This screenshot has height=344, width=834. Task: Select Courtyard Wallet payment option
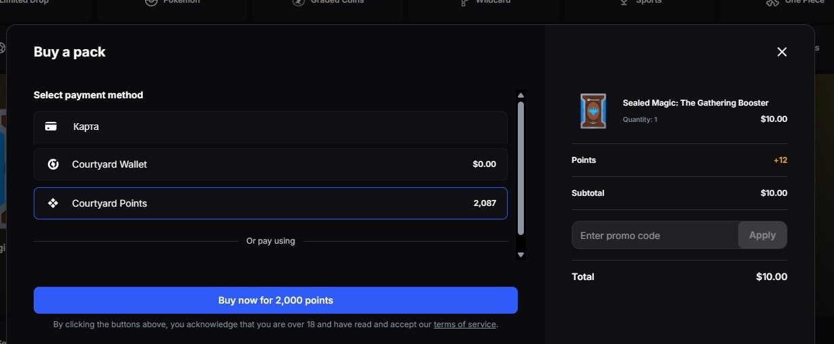[x=270, y=164]
